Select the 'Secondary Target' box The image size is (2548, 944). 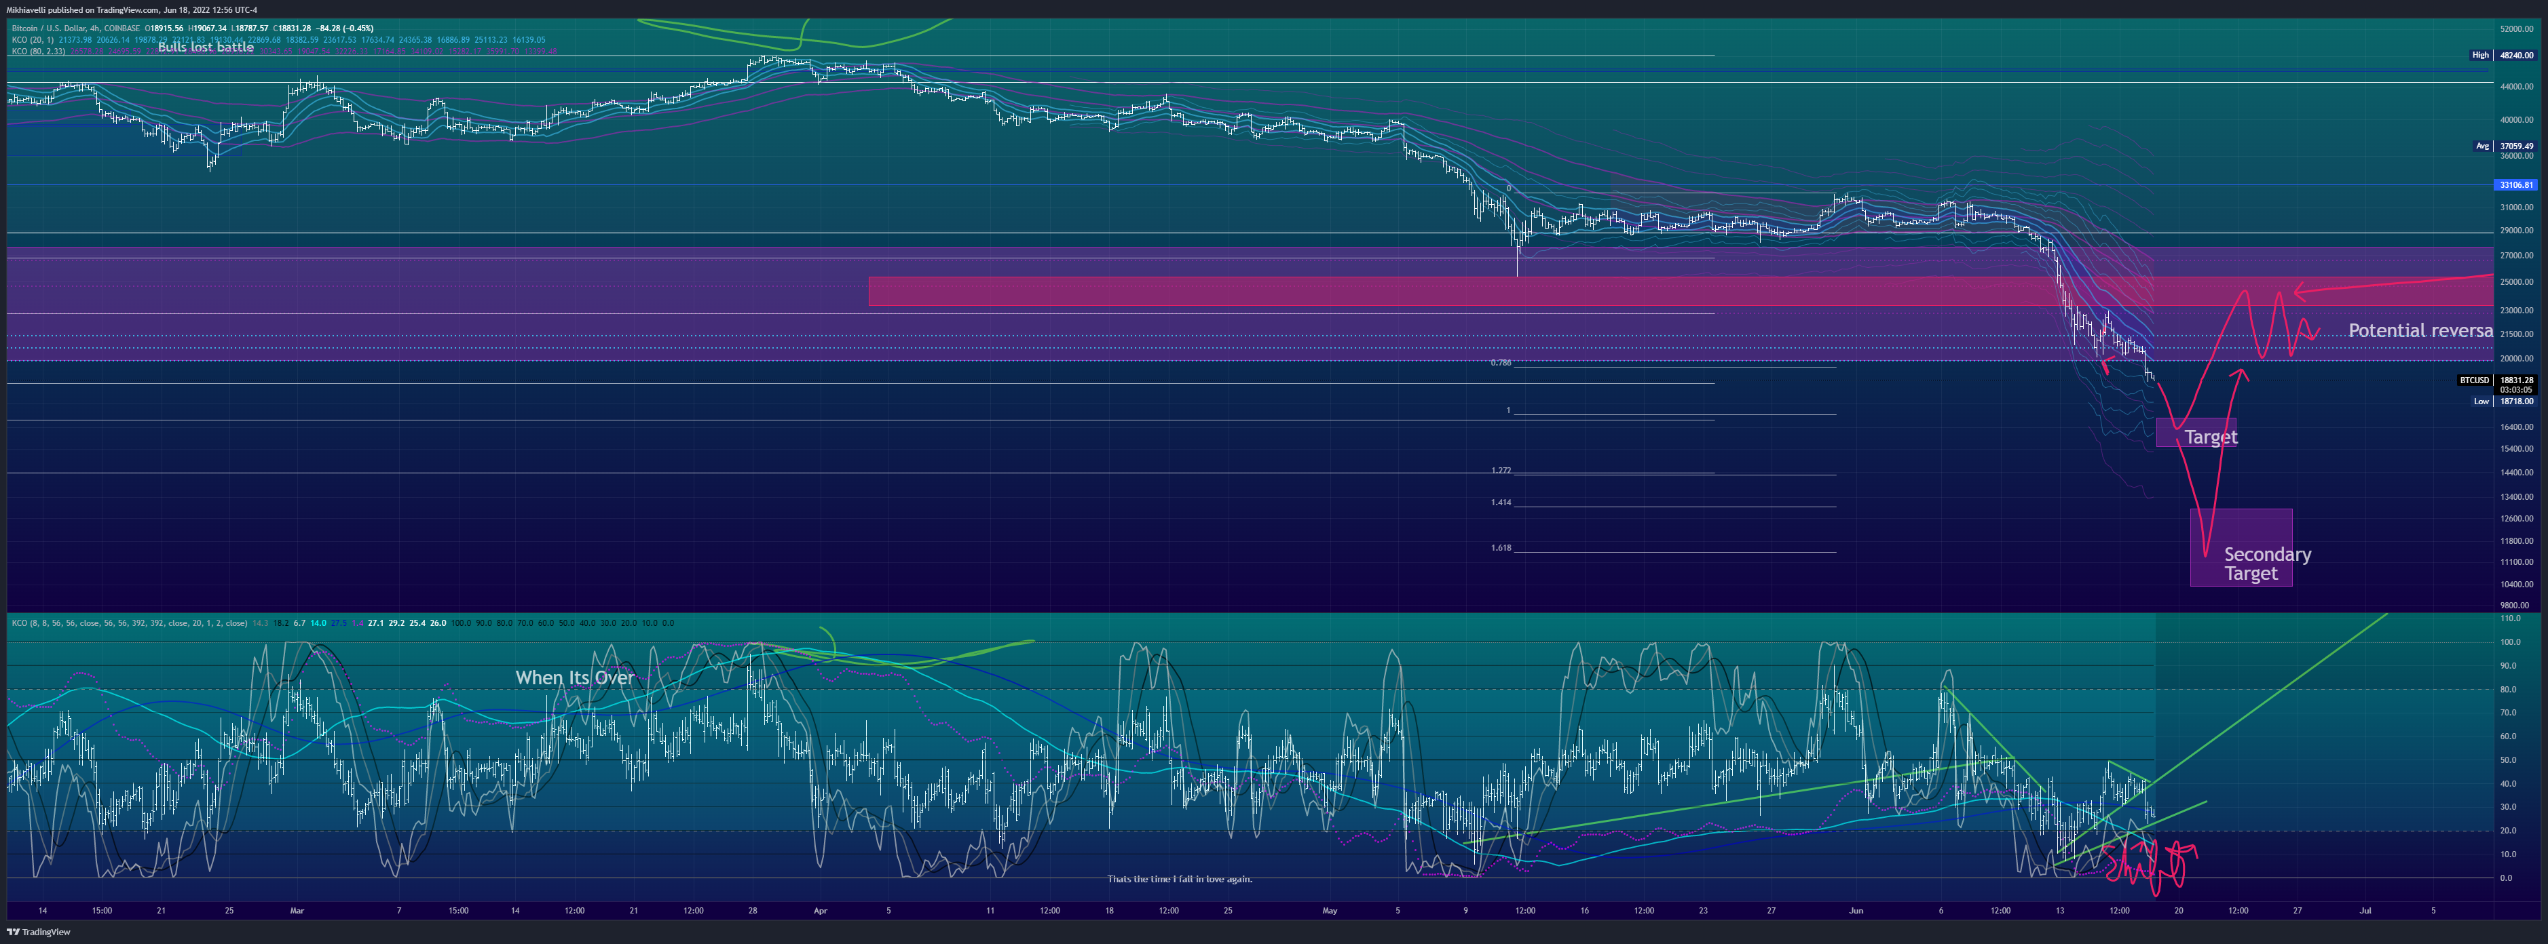click(2241, 548)
